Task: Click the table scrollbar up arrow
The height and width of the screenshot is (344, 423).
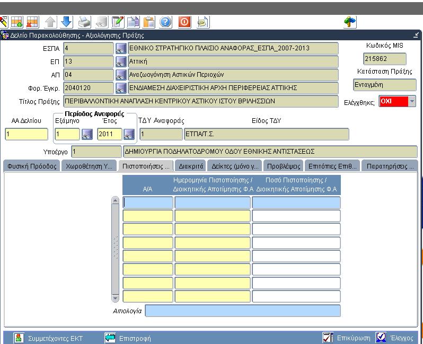Action: coord(115,200)
